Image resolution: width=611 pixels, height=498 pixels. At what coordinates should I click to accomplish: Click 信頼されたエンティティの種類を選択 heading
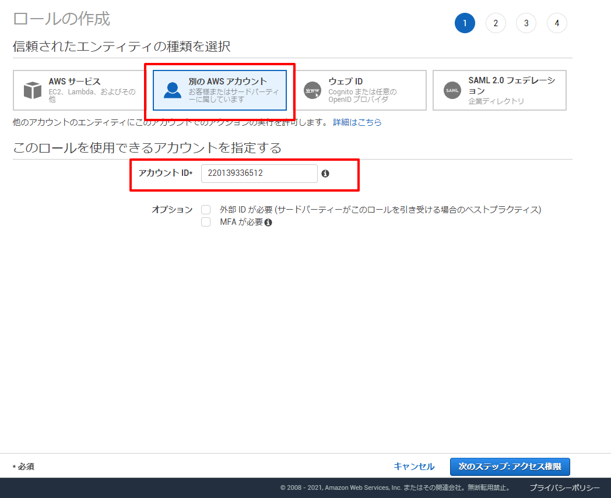tap(122, 47)
